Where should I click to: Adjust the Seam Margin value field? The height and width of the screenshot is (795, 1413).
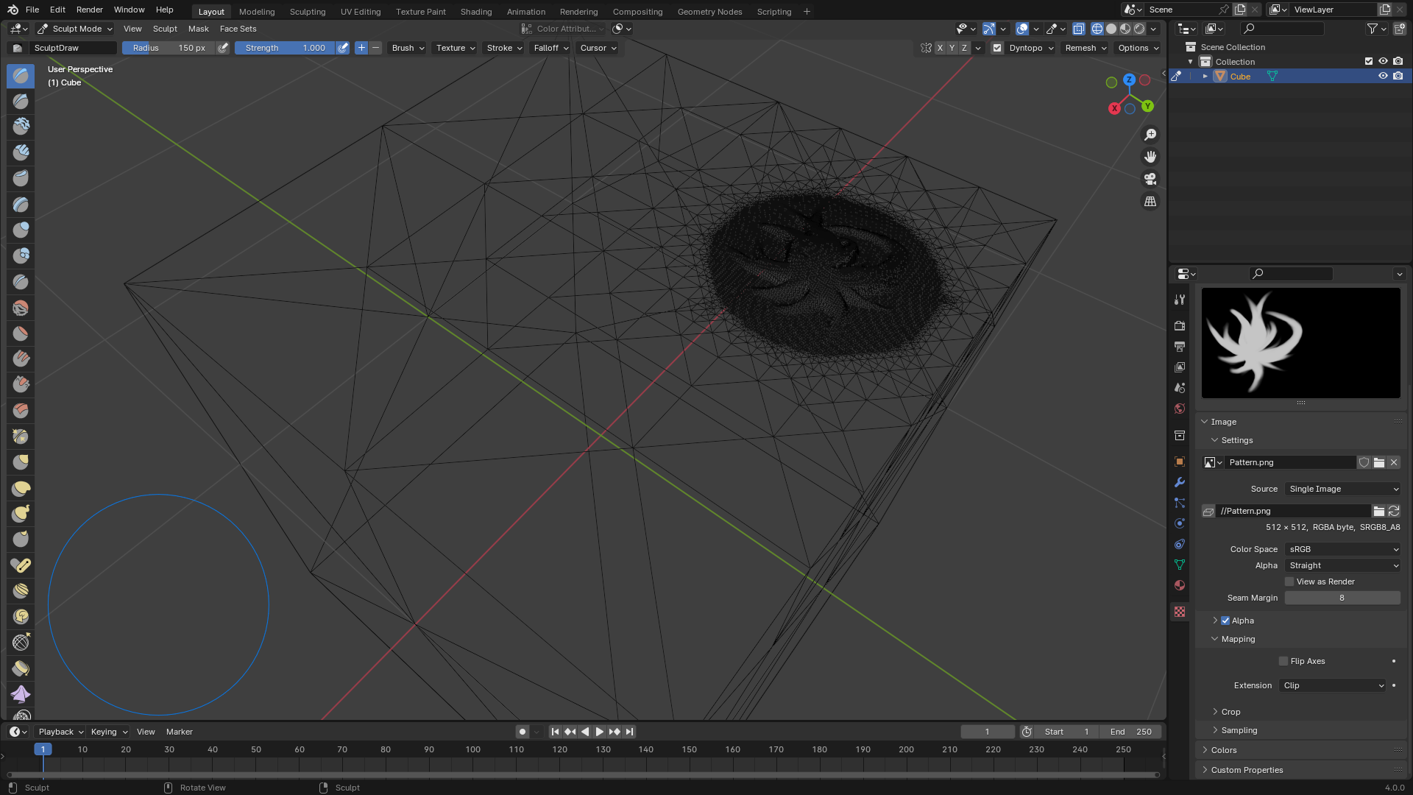point(1342,598)
